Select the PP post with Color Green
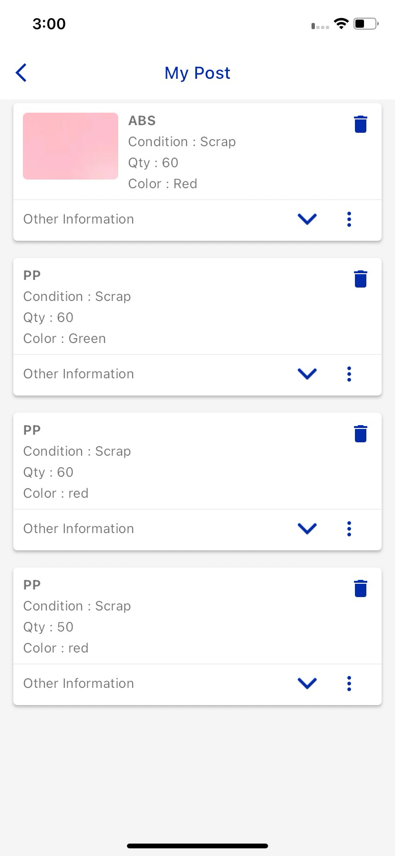This screenshot has height=856, width=395. pos(64,339)
